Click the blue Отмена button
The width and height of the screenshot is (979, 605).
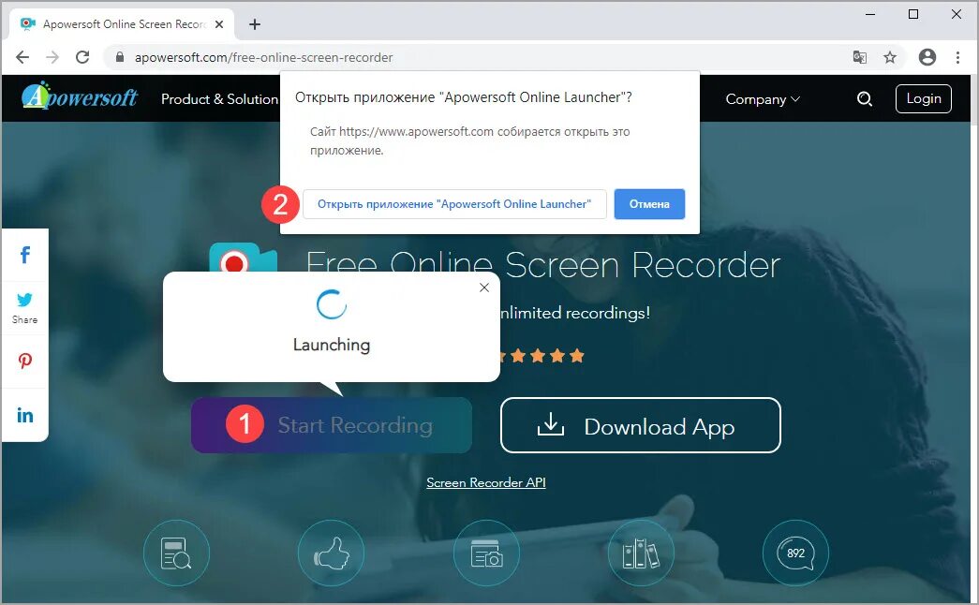(649, 204)
